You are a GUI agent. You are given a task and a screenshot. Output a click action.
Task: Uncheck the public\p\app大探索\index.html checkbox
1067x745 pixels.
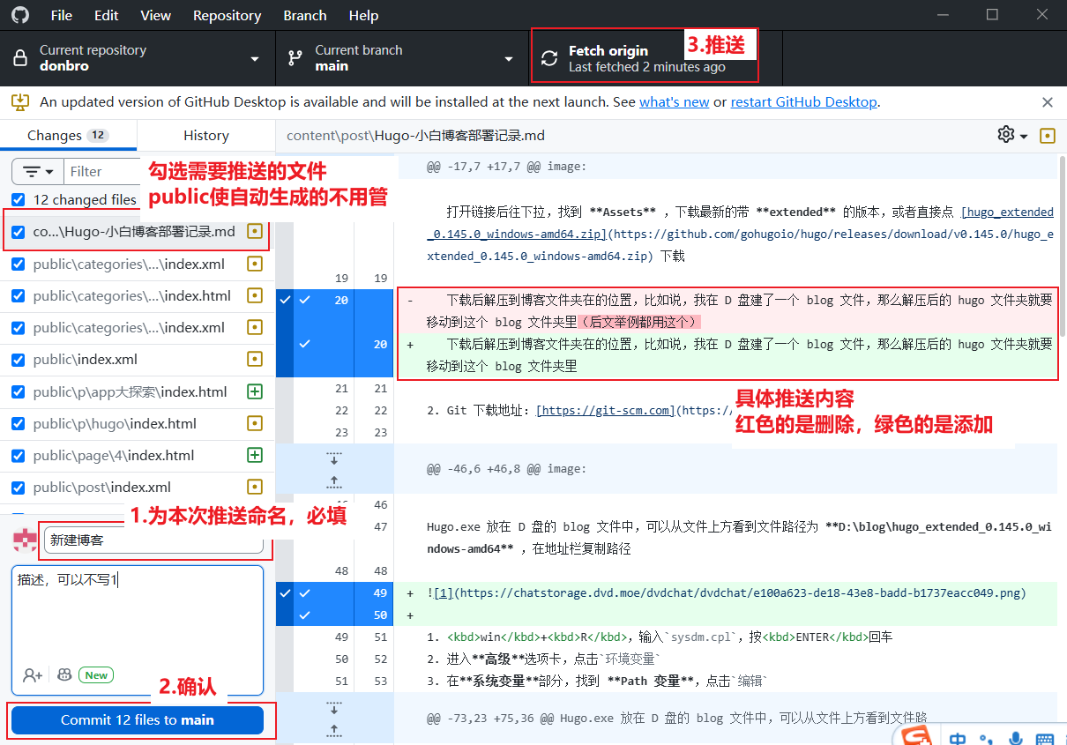coord(18,391)
